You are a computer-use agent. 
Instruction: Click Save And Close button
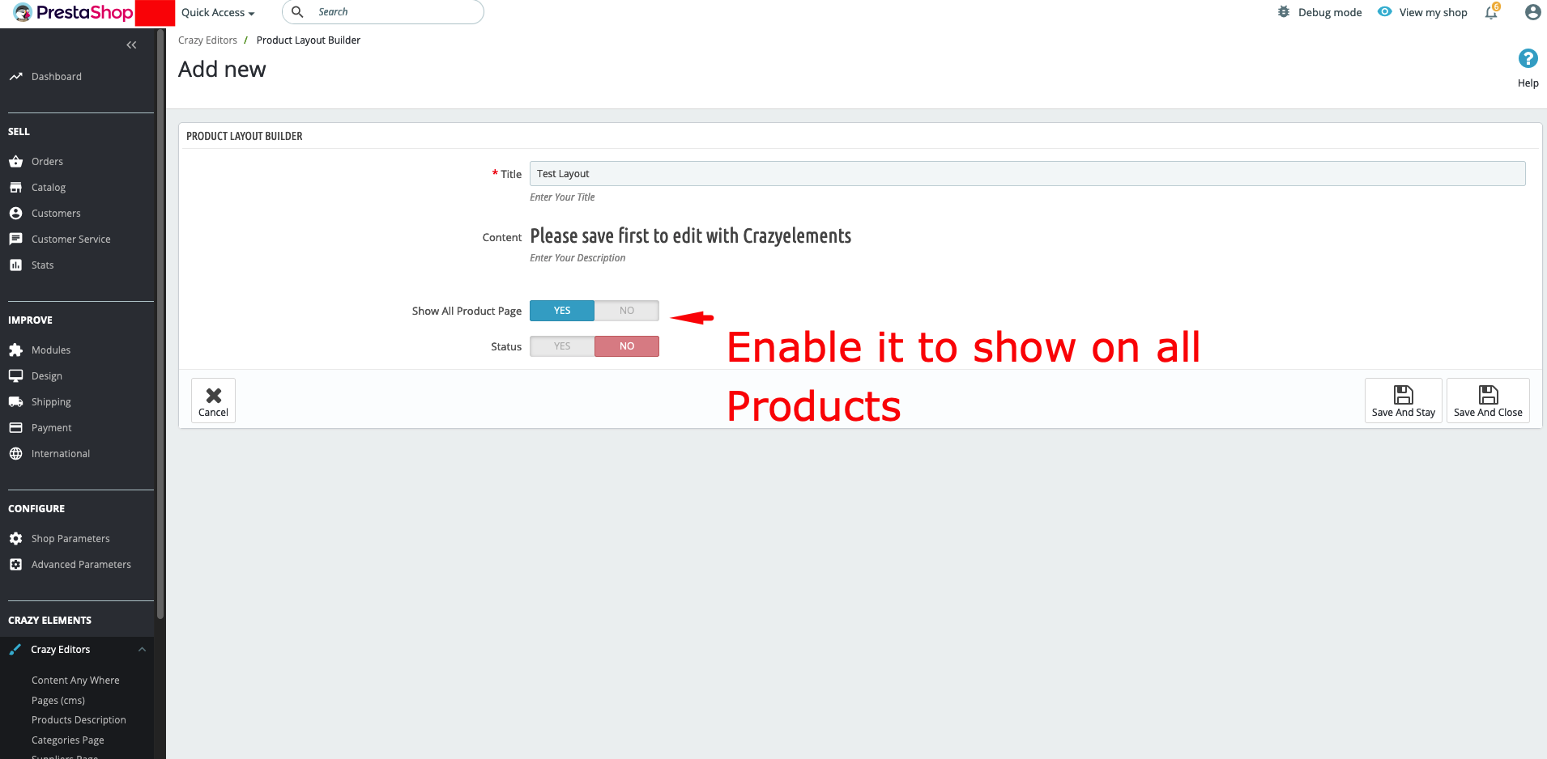[1488, 401]
